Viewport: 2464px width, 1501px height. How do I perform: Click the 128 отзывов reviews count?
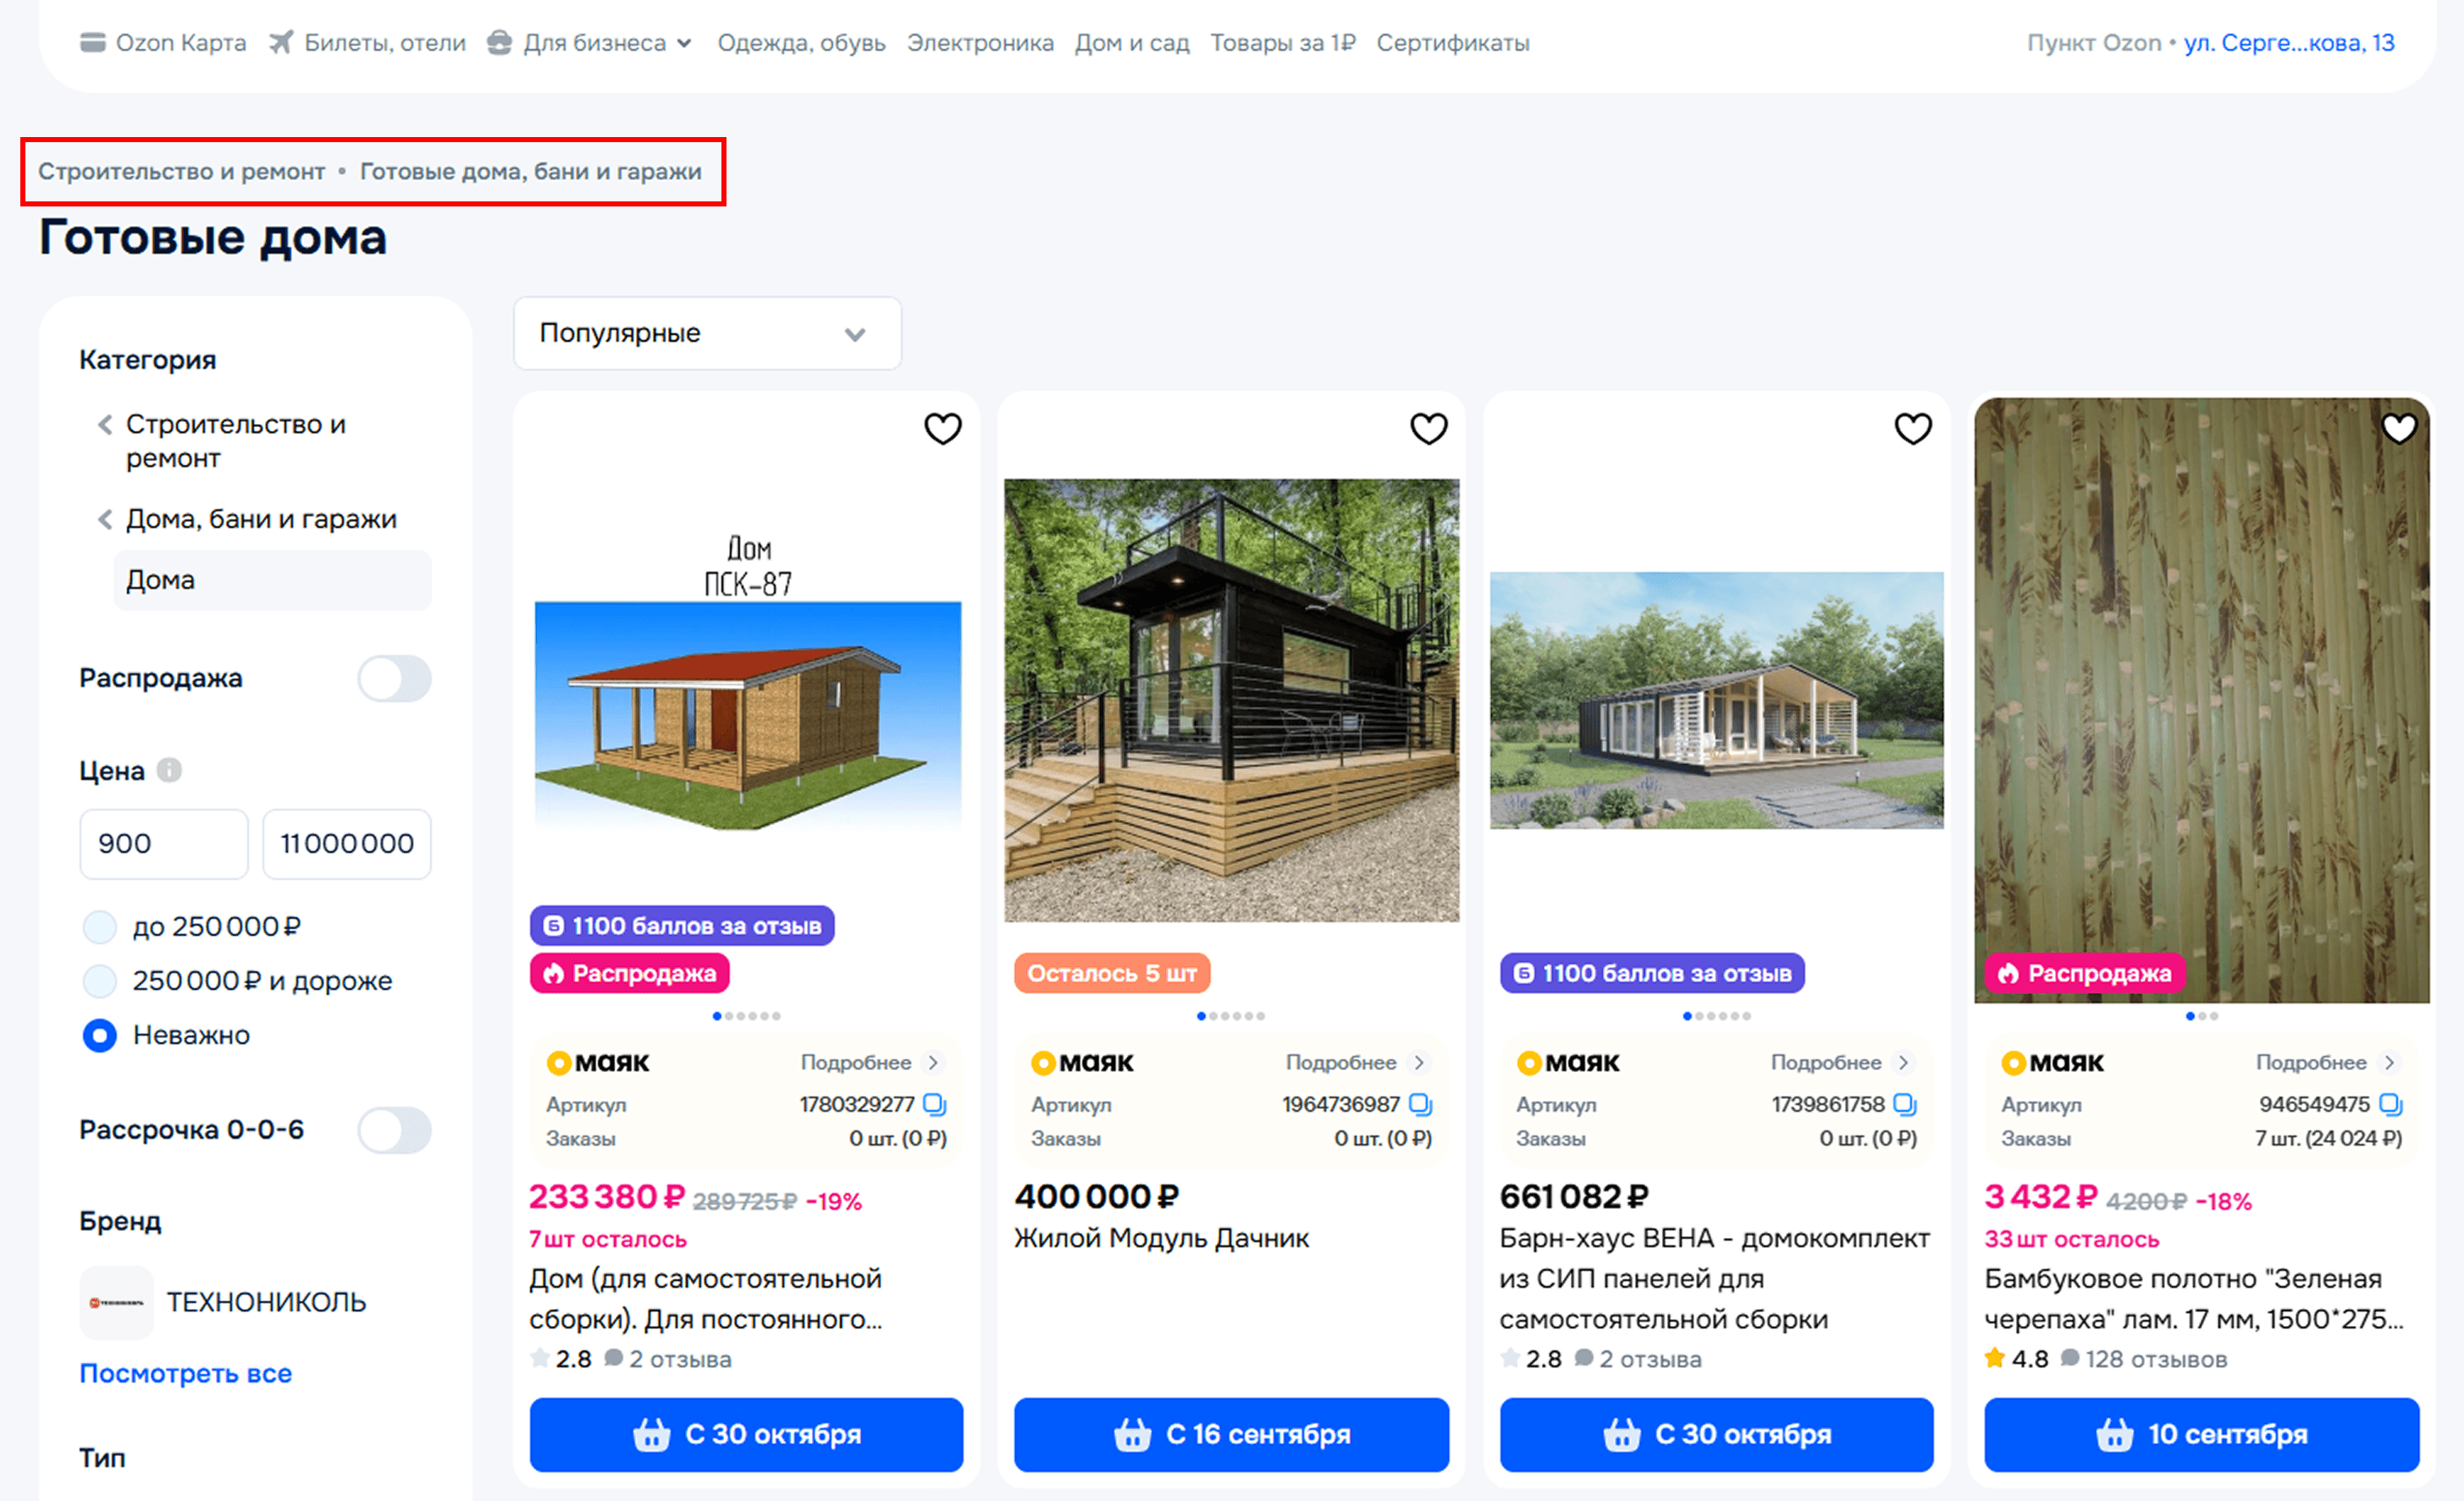2156,1359
